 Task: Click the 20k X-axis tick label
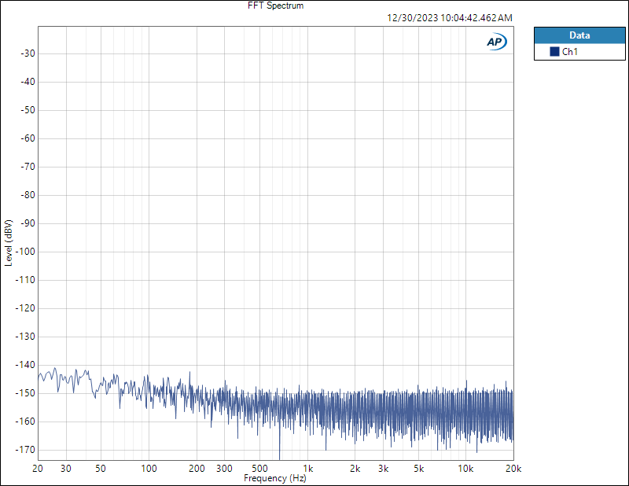point(513,469)
